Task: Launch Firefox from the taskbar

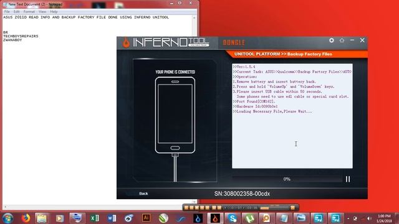Action: (x=26, y=218)
